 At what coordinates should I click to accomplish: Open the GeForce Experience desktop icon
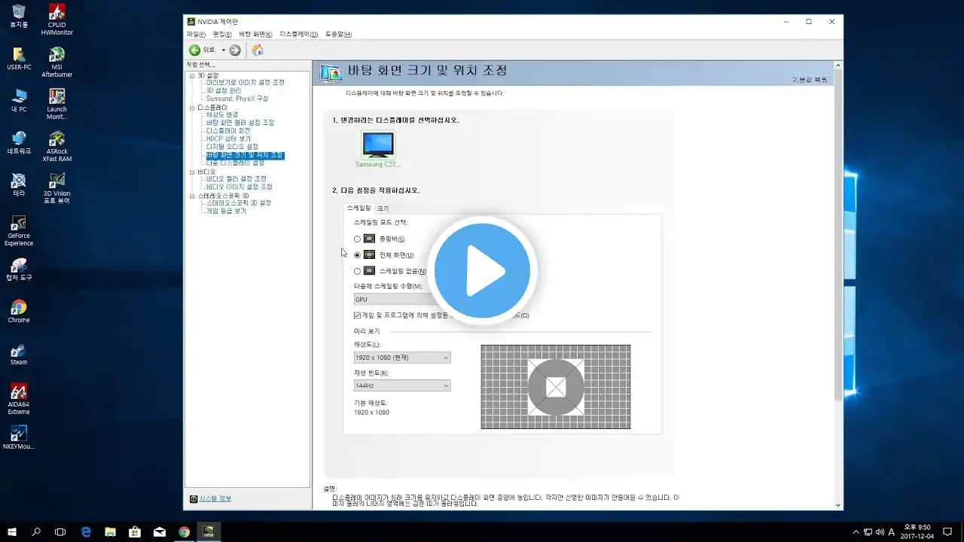coord(19,230)
